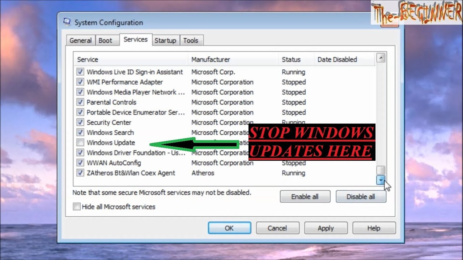
Task: Select the WWAN AutoConfig row text
Action: (x=114, y=163)
